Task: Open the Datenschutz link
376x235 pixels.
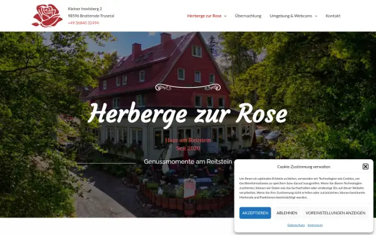Action: [296, 225]
